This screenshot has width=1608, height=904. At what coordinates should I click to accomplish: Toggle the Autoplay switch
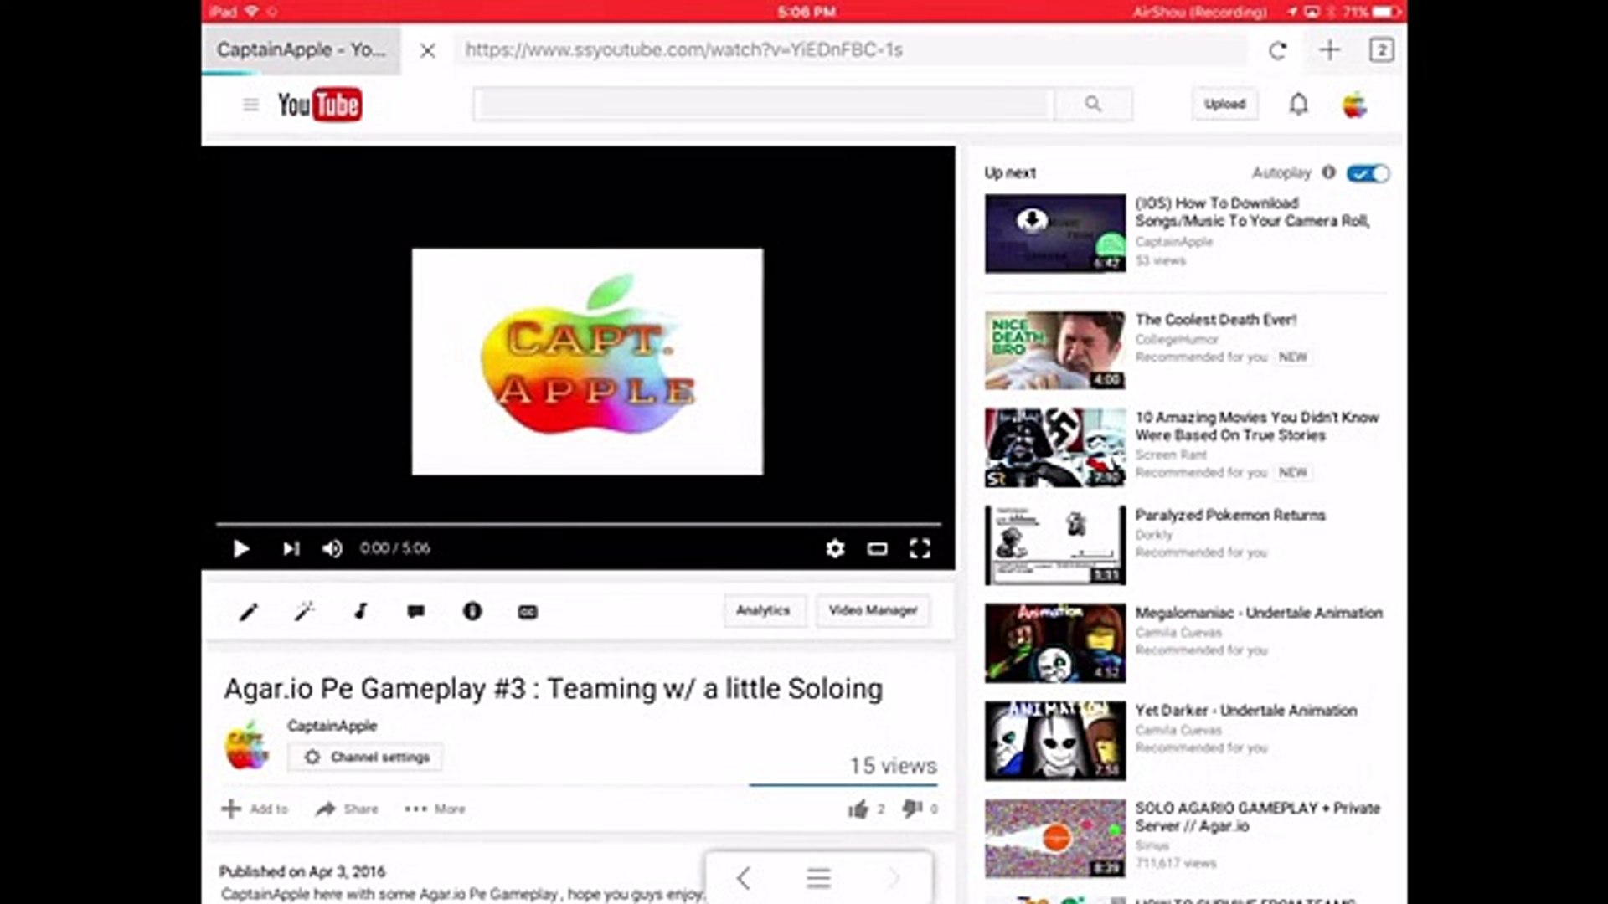pyautogui.click(x=1368, y=173)
